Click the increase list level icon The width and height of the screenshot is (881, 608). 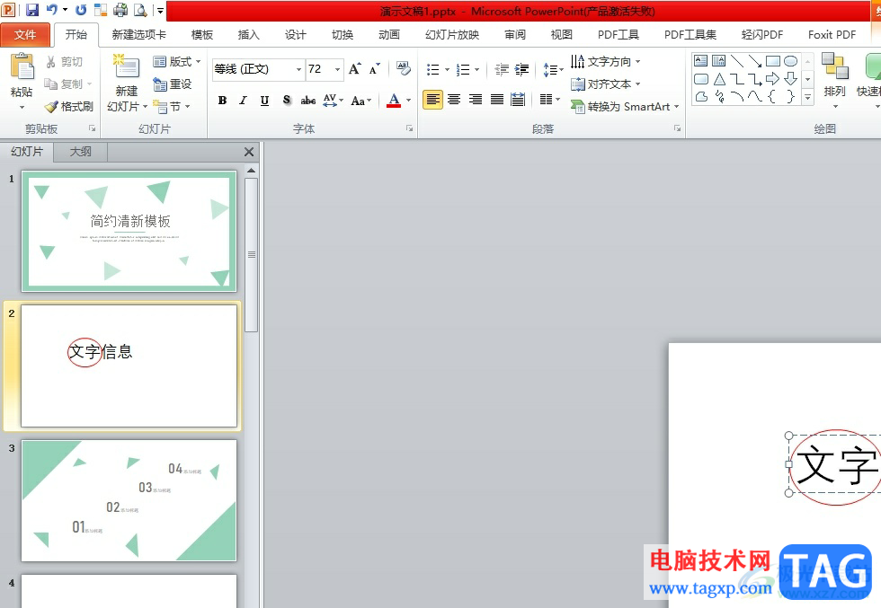pyautogui.click(x=522, y=70)
